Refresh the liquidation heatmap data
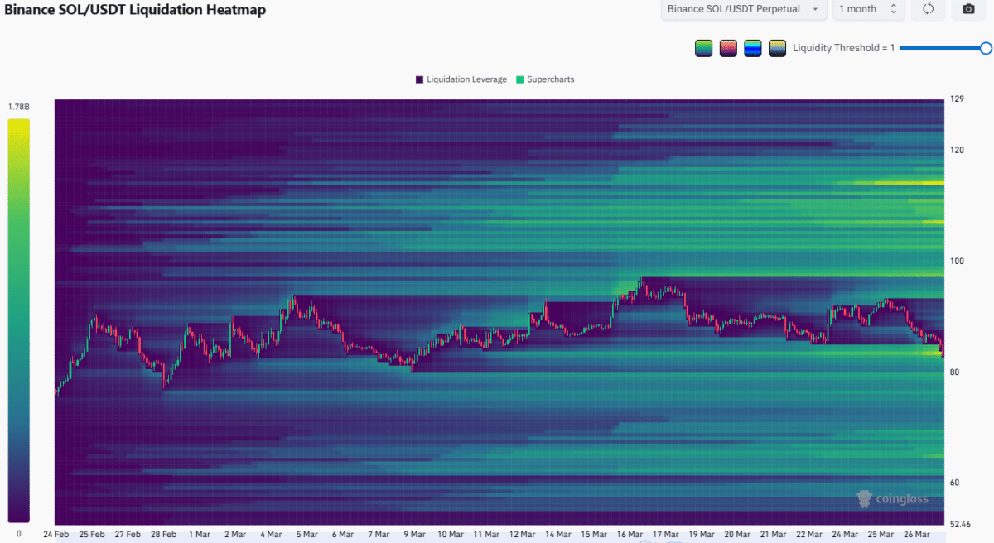 (929, 9)
